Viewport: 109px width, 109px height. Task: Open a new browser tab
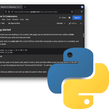25,7
